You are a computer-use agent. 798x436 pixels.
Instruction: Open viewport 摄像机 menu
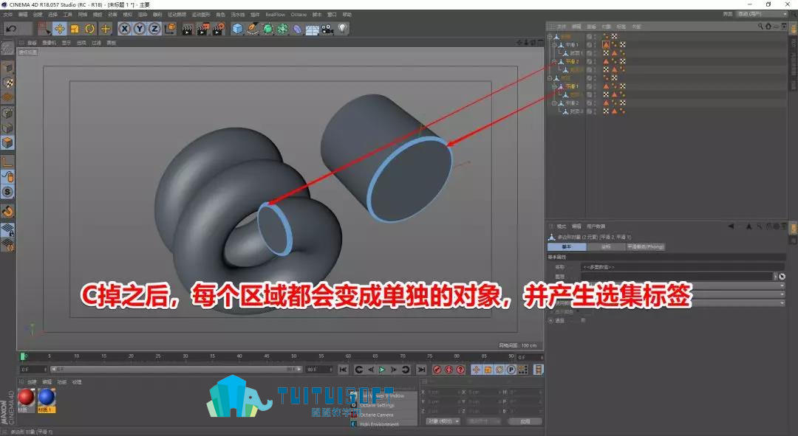tap(49, 43)
